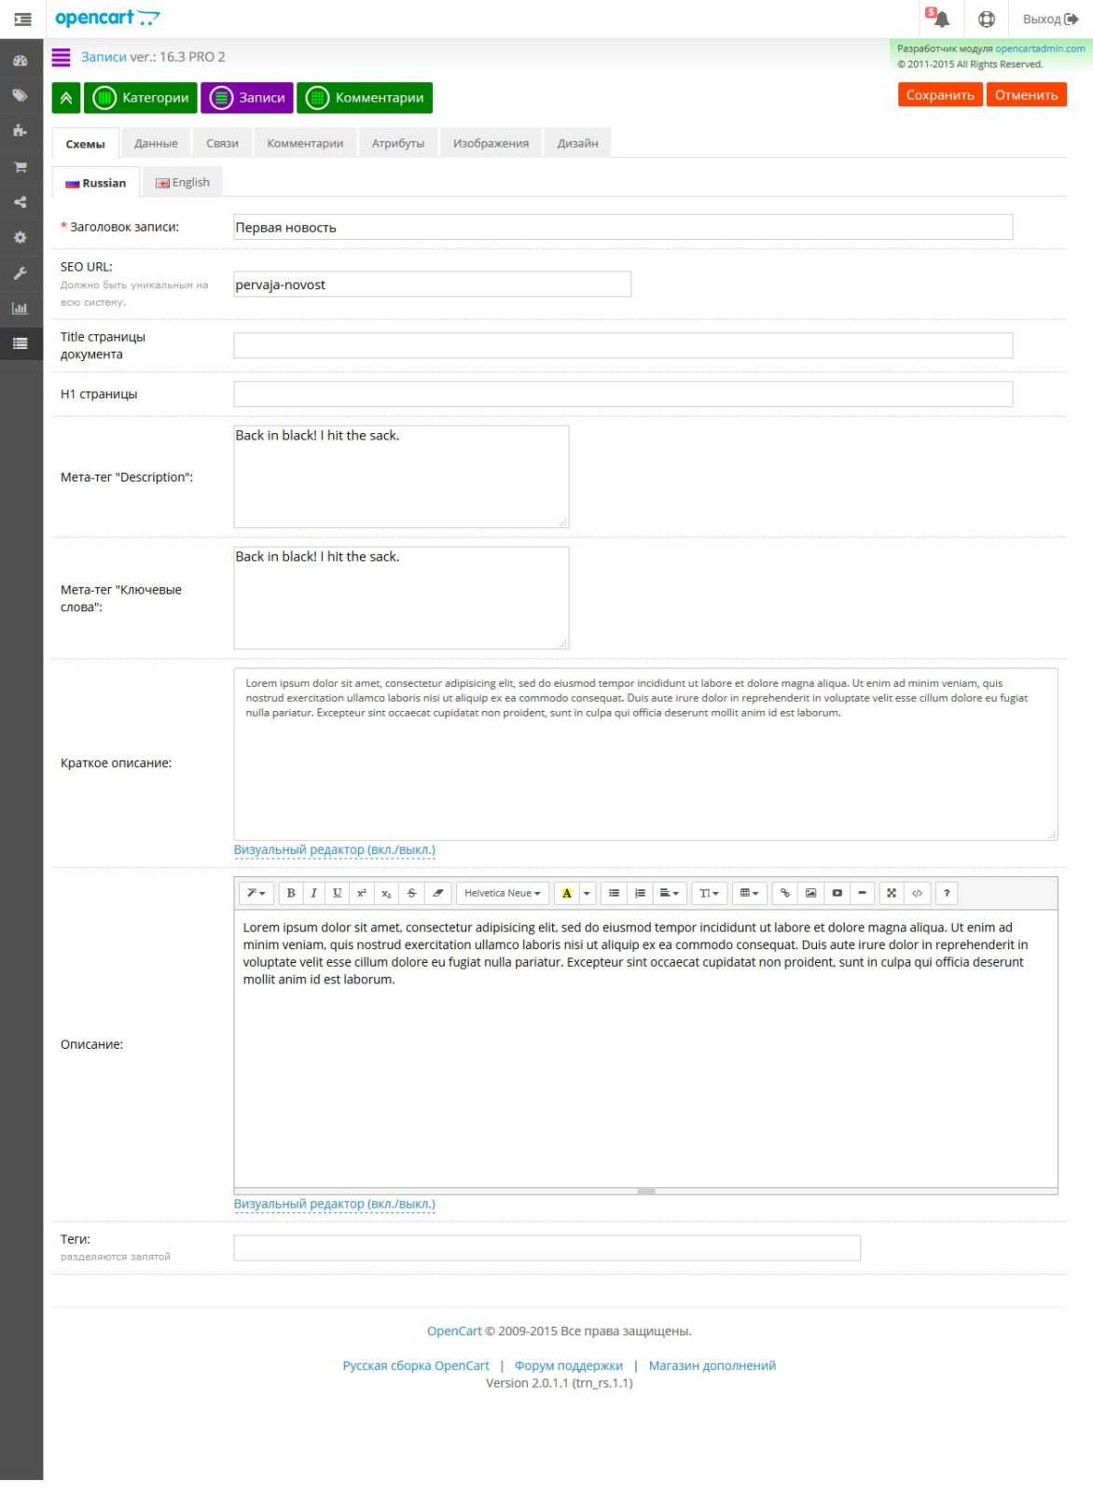Toggle the sidebar menu expand icon
This screenshot has width=1093, height=1493.
coord(22,19)
